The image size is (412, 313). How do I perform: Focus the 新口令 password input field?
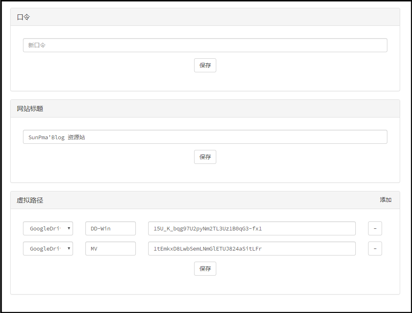(205, 45)
